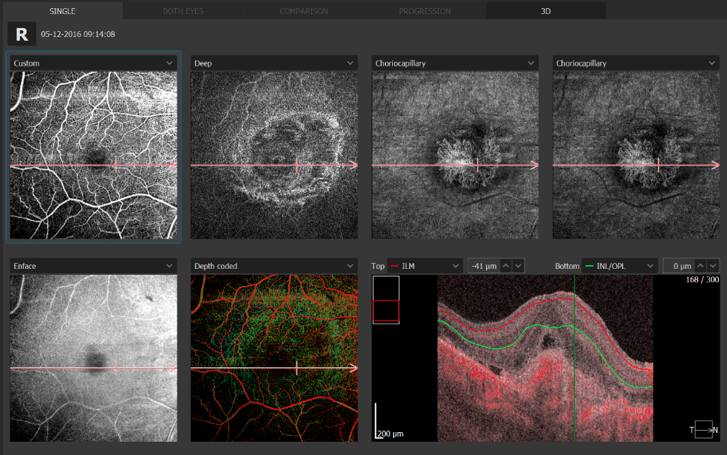This screenshot has height=455, width=727.
Task: Click the -41 µm top offset field
Action: [482, 266]
